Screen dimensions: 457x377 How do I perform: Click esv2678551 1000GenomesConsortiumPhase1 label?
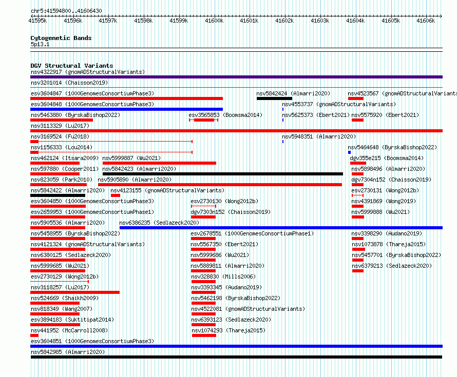coord(252,233)
